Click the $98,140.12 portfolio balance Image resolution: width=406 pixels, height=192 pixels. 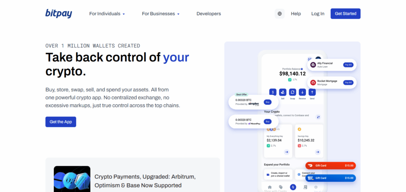coord(292,74)
